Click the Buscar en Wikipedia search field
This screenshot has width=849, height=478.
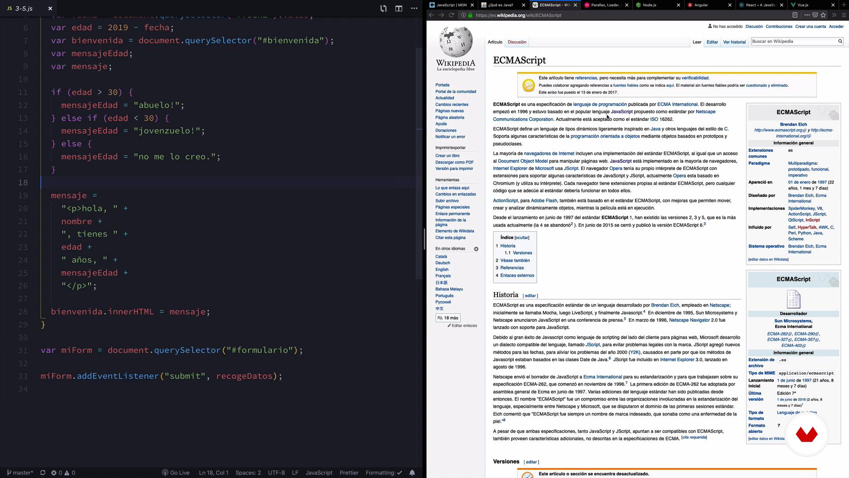(794, 41)
